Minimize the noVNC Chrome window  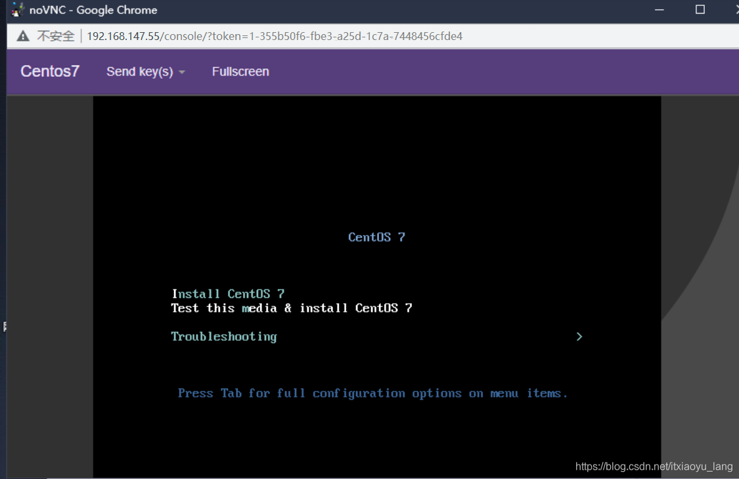pyautogui.click(x=660, y=10)
